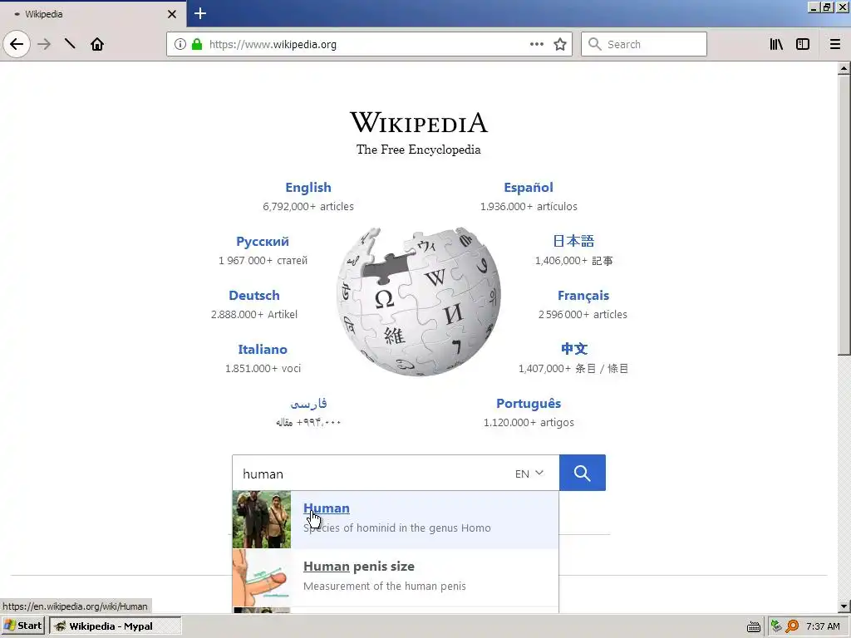851x638 pixels.
Task: Select the Human search suggestion
Action: [x=396, y=520]
